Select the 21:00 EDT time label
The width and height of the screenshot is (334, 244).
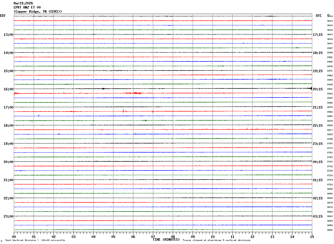tap(9, 180)
